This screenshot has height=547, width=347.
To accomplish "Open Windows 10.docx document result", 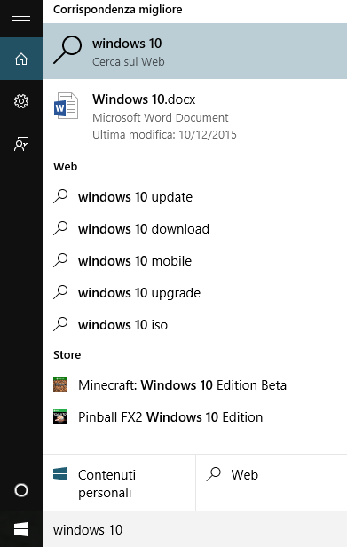I will (194, 116).
